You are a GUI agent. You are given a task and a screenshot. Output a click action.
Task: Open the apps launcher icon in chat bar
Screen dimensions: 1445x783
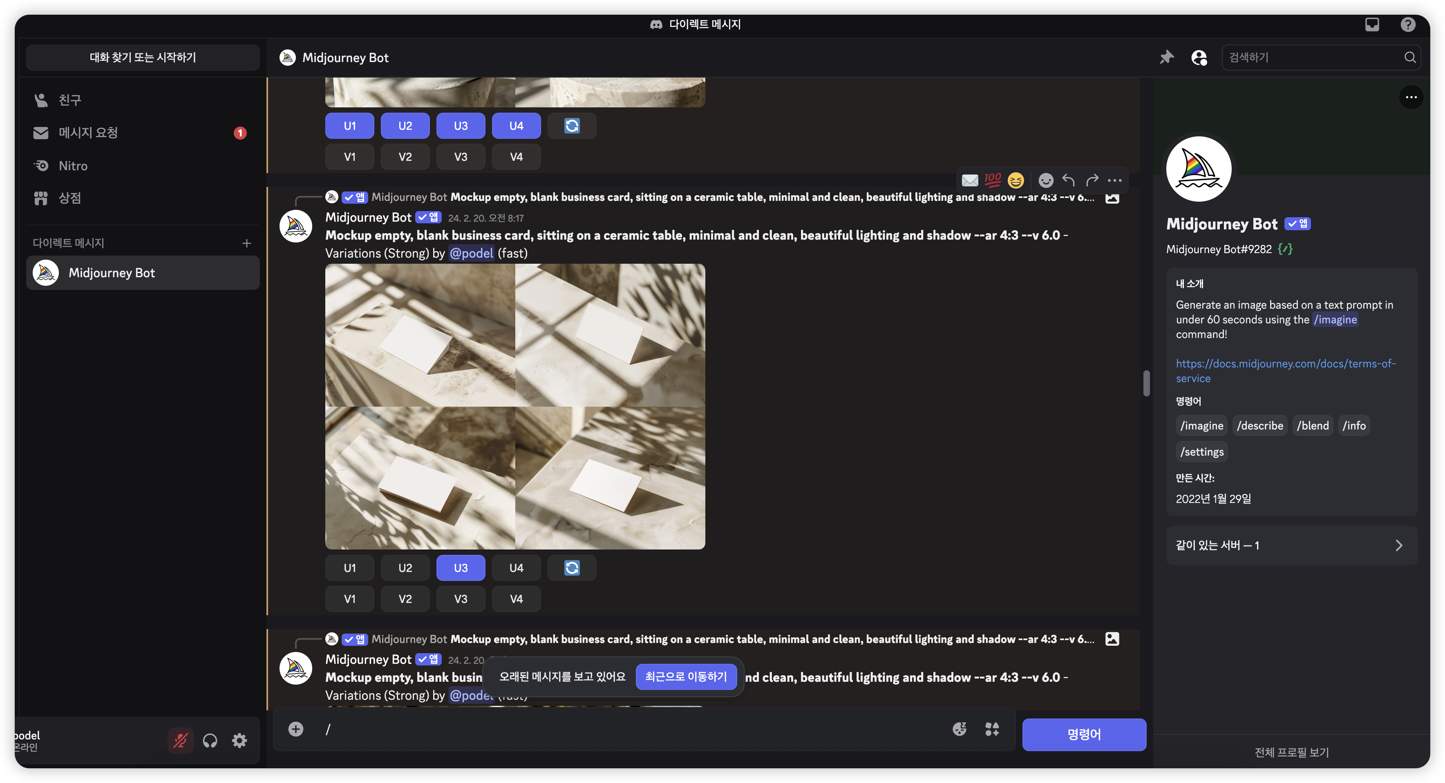992,729
